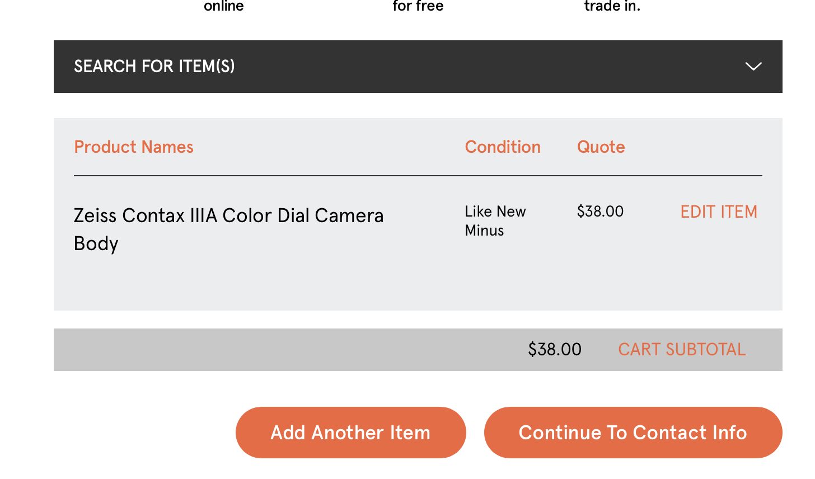Click the dark search bar's empty middle area
The image size is (815, 479).
coord(476,67)
